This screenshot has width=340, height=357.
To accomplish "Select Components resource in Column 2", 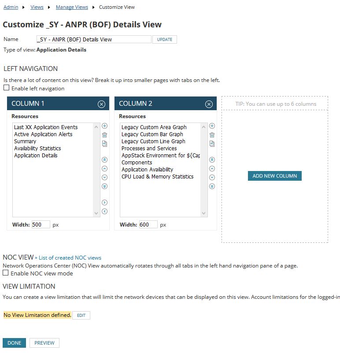I will (x=137, y=162).
